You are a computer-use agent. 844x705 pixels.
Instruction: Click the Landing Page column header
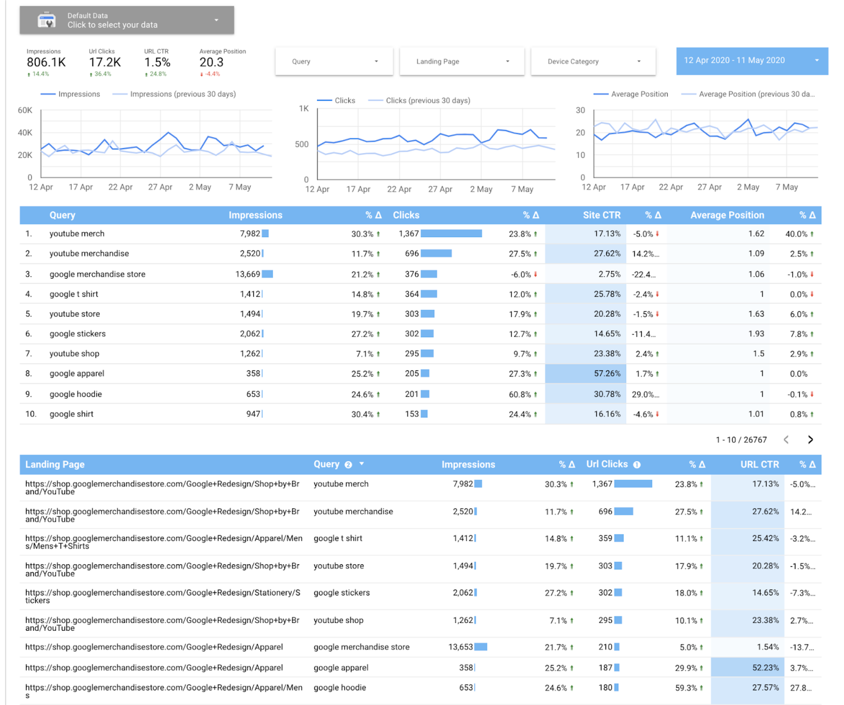point(55,464)
